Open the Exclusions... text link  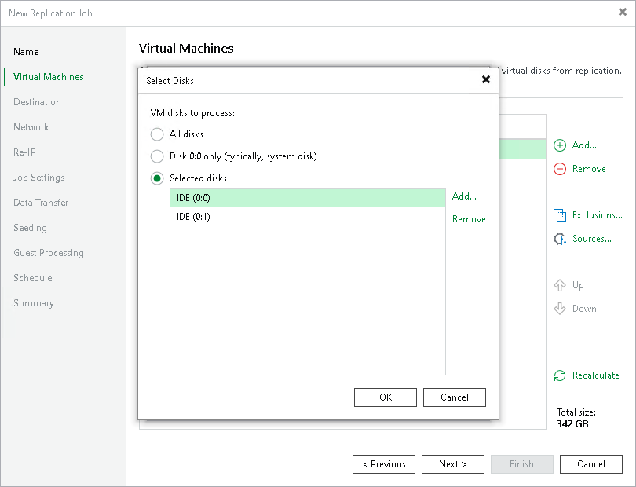click(597, 215)
